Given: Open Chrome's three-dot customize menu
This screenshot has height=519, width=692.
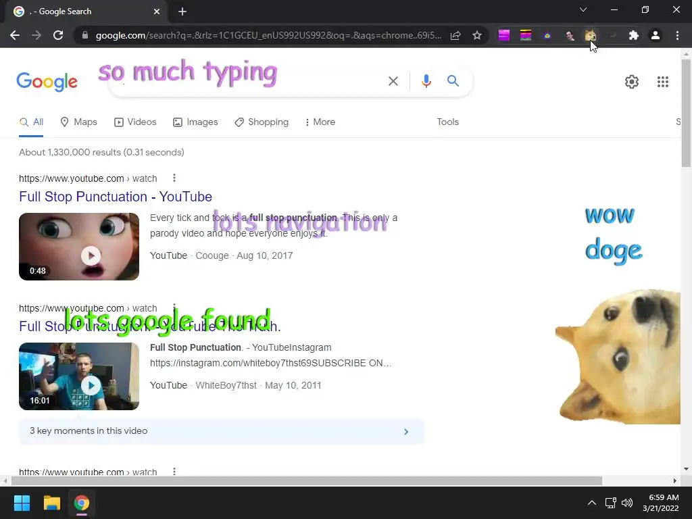Looking at the screenshot, I should pyautogui.click(x=677, y=35).
